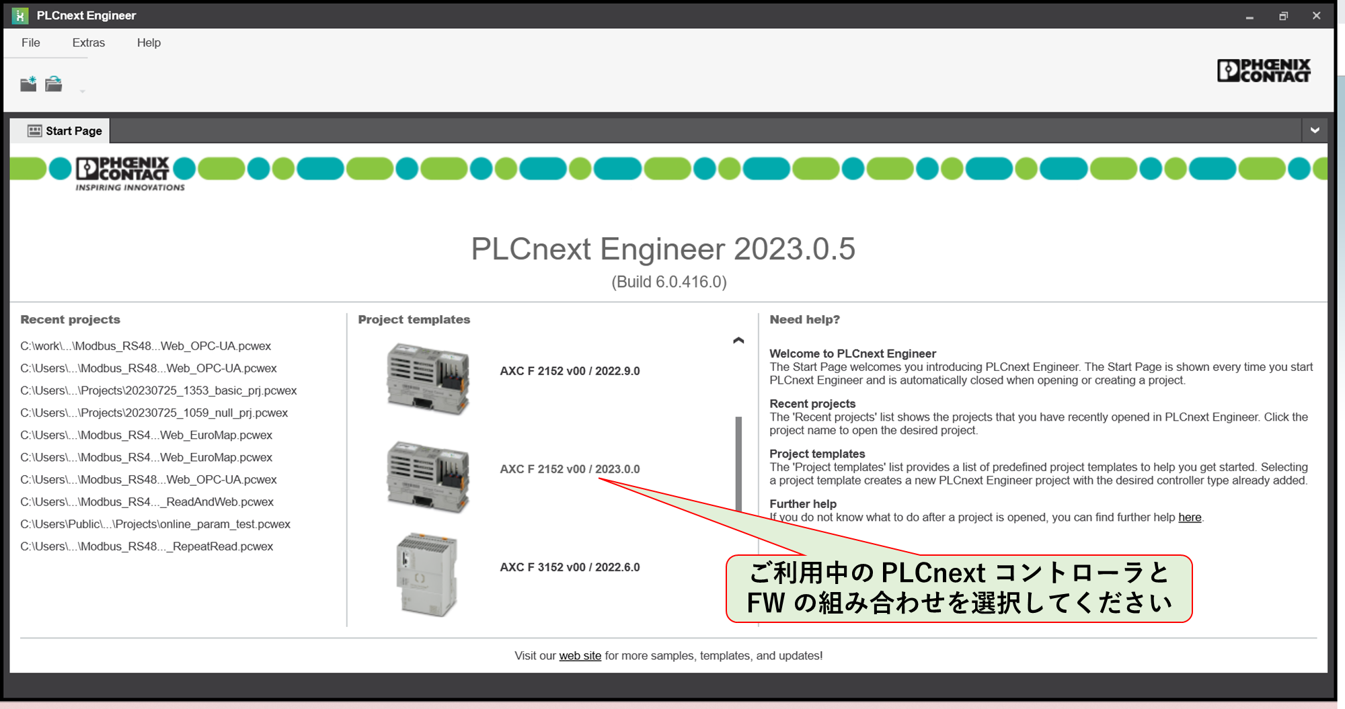This screenshot has height=709, width=1345.
Task: Open the Extras menu
Action: (87, 42)
